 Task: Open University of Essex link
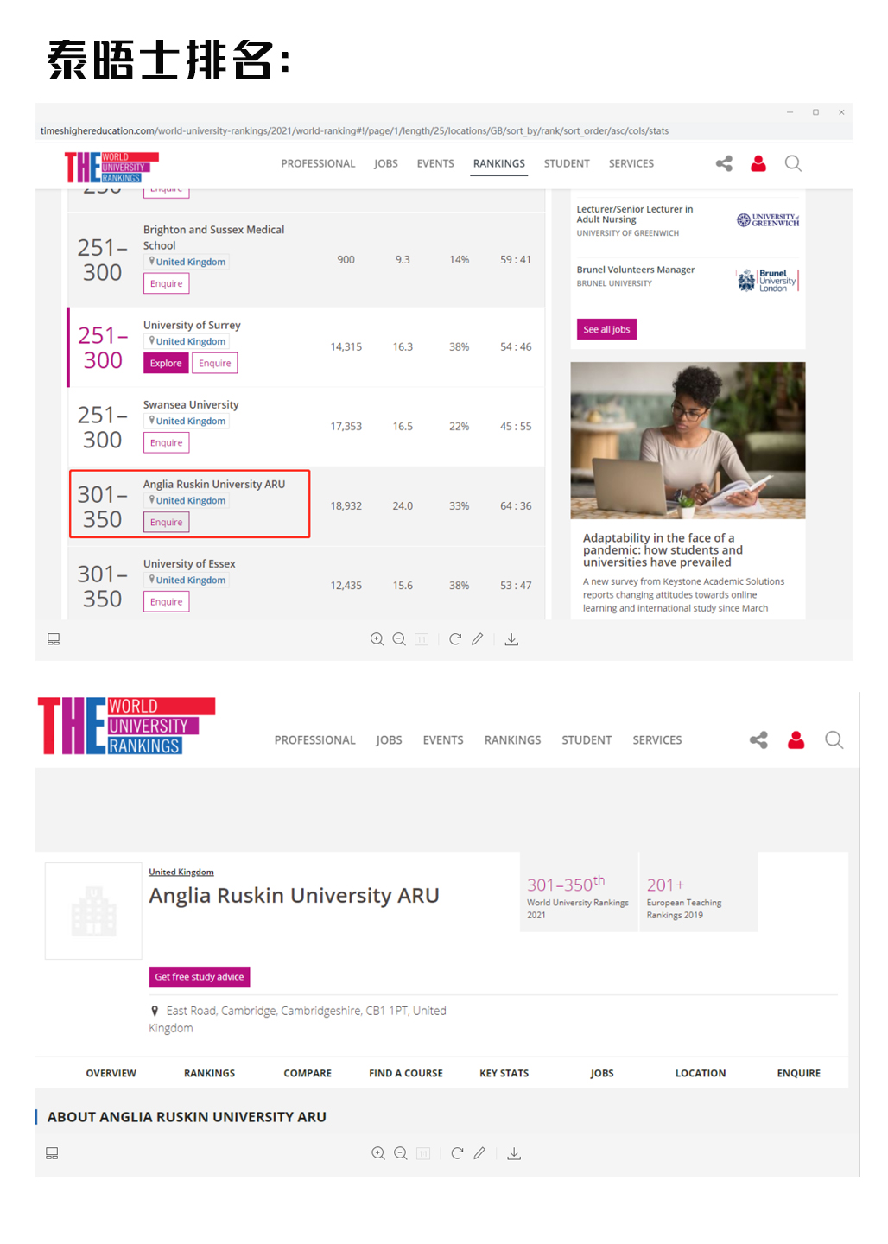coord(189,563)
